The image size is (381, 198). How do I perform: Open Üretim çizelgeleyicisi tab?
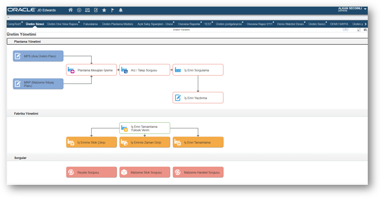pyautogui.click(x=229, y=24)
